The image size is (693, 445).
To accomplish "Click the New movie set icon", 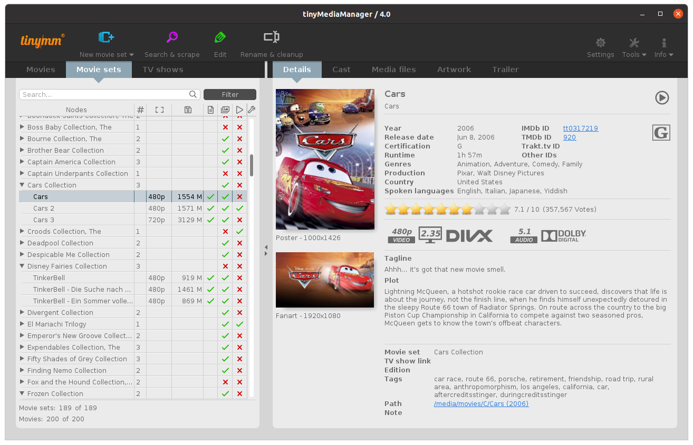I will click(106, 37).
